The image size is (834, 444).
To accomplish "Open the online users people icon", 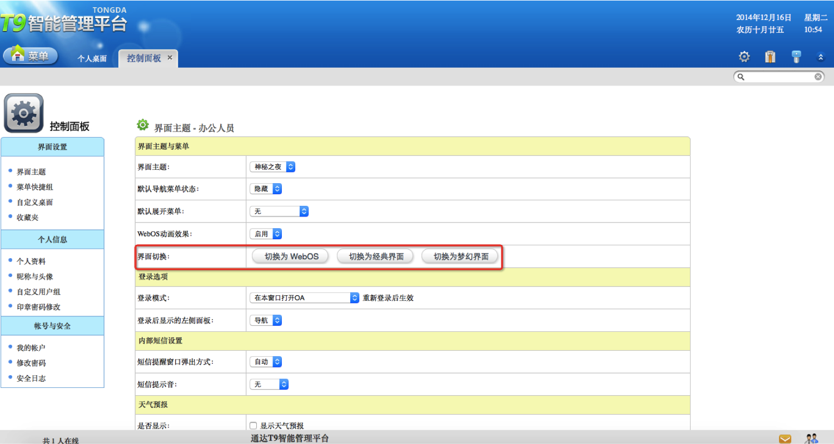I will click(x=811, y=439).
